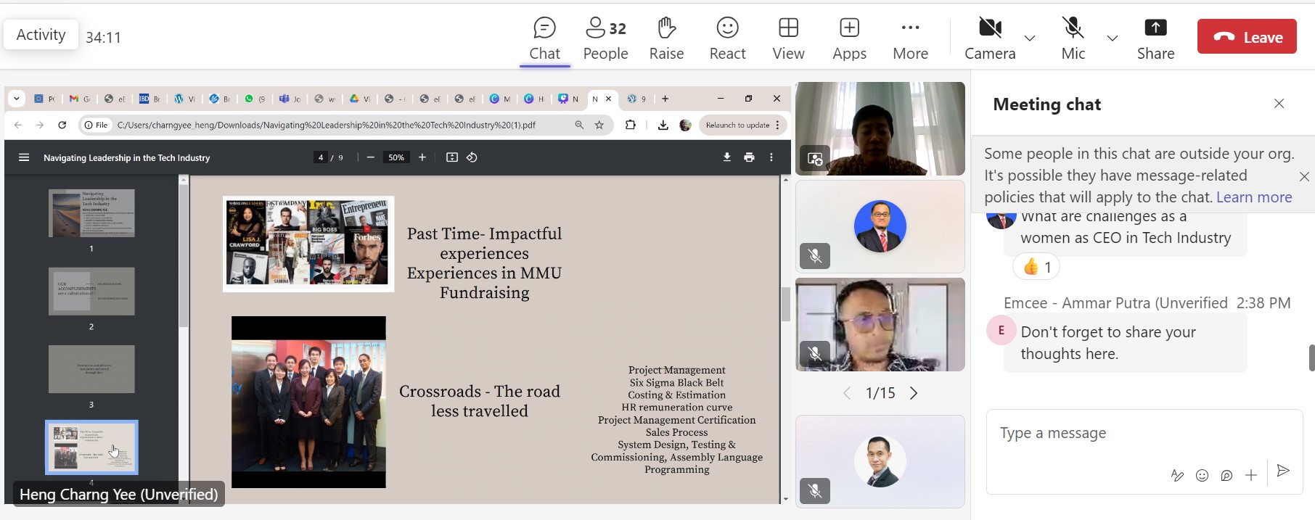Expand mic options chevron next to Mic
Viewport: 1315px width, 520px height.
1113,38
